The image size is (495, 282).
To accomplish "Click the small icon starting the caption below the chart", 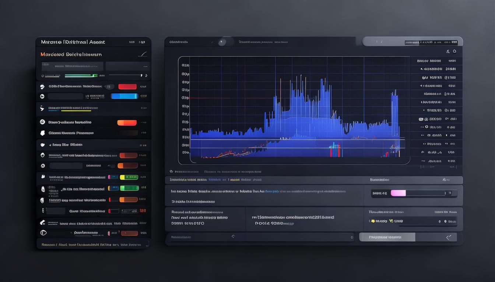I will (x=171, y=171).
